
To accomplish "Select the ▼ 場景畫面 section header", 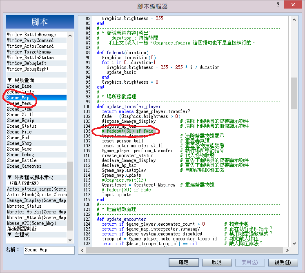I will (x=37, y=80).
